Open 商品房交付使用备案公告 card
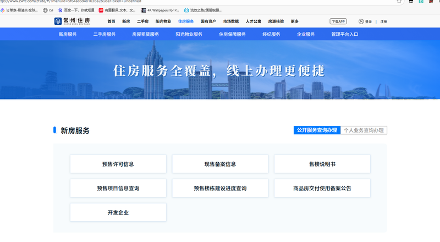 (322, 188)
